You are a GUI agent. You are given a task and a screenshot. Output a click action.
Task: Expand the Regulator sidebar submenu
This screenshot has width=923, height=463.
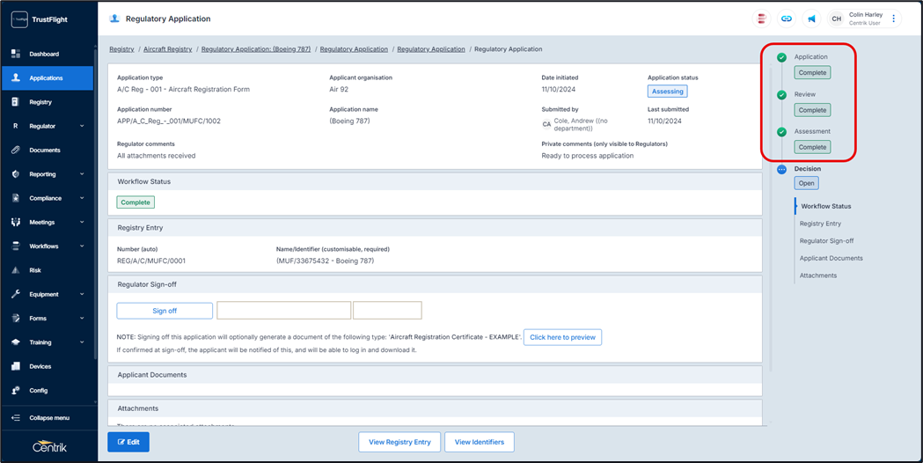[x=82, y=126]
